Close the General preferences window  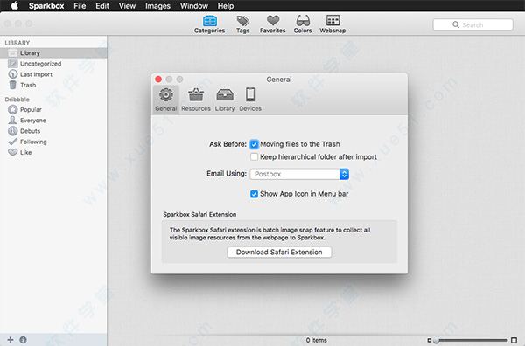click(x=158, y=80)
